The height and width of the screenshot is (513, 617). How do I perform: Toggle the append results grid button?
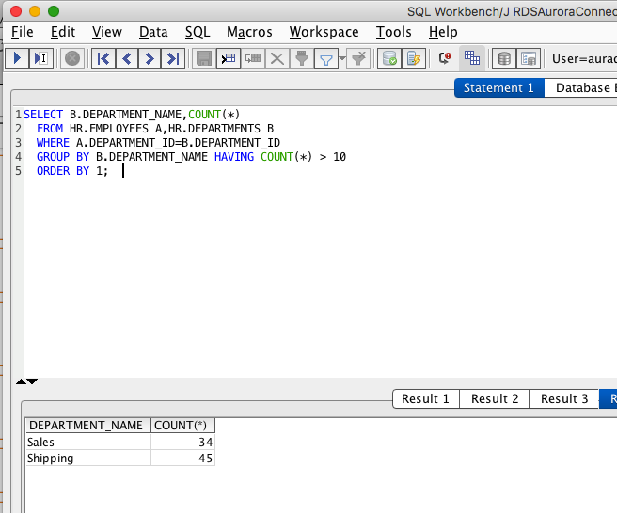pos(472,58)
